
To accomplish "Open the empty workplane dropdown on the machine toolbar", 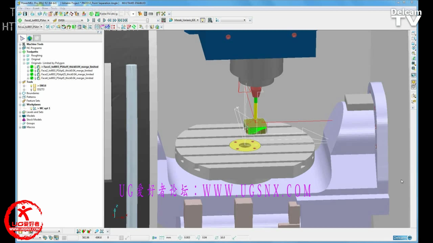I will click(244, 20).
